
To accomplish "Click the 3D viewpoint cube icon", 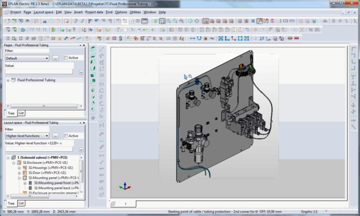I will [x=93, y=49].
